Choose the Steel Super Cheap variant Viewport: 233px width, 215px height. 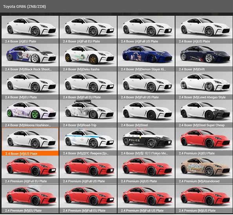pos(204,114)
